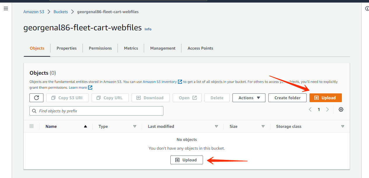Go to Buckets breadcrumb link
Image resolution: width=369 pixels, height=178 pixels.
(x=61, y=12)
